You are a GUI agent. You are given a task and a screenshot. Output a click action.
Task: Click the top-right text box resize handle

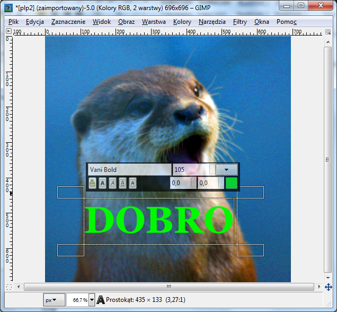coord(251,193)
